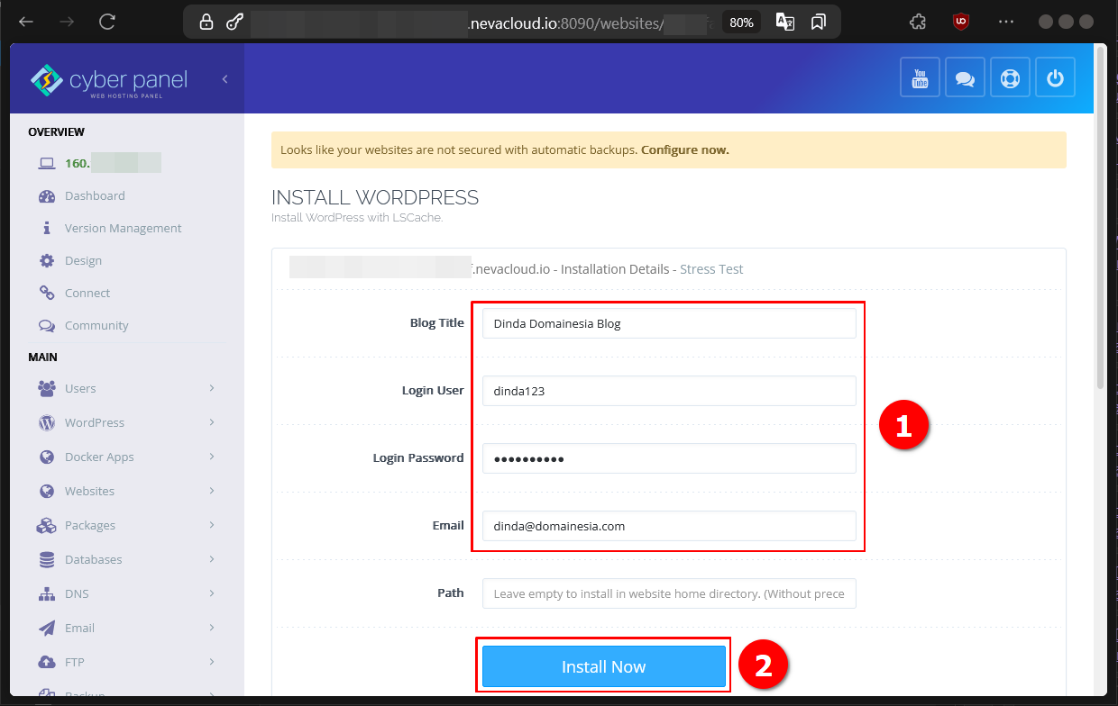Click the Install Now button

tap(603, 666)
